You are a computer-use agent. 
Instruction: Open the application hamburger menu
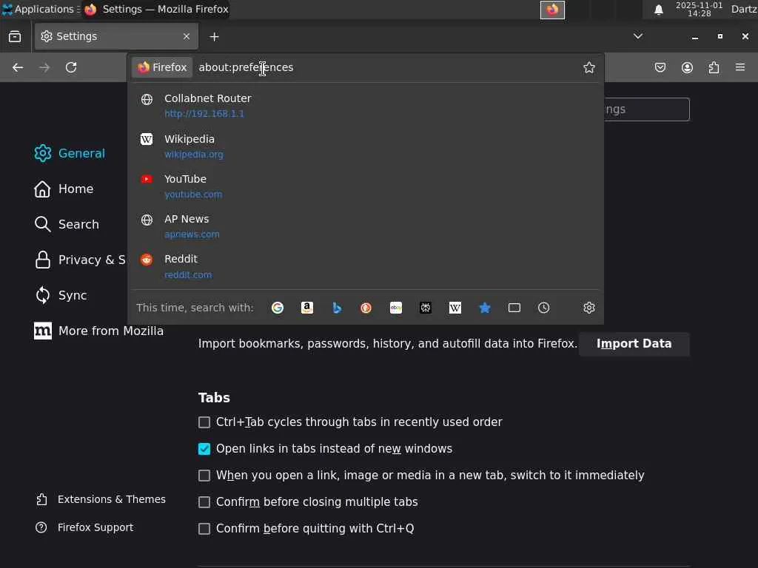(740, 67)
